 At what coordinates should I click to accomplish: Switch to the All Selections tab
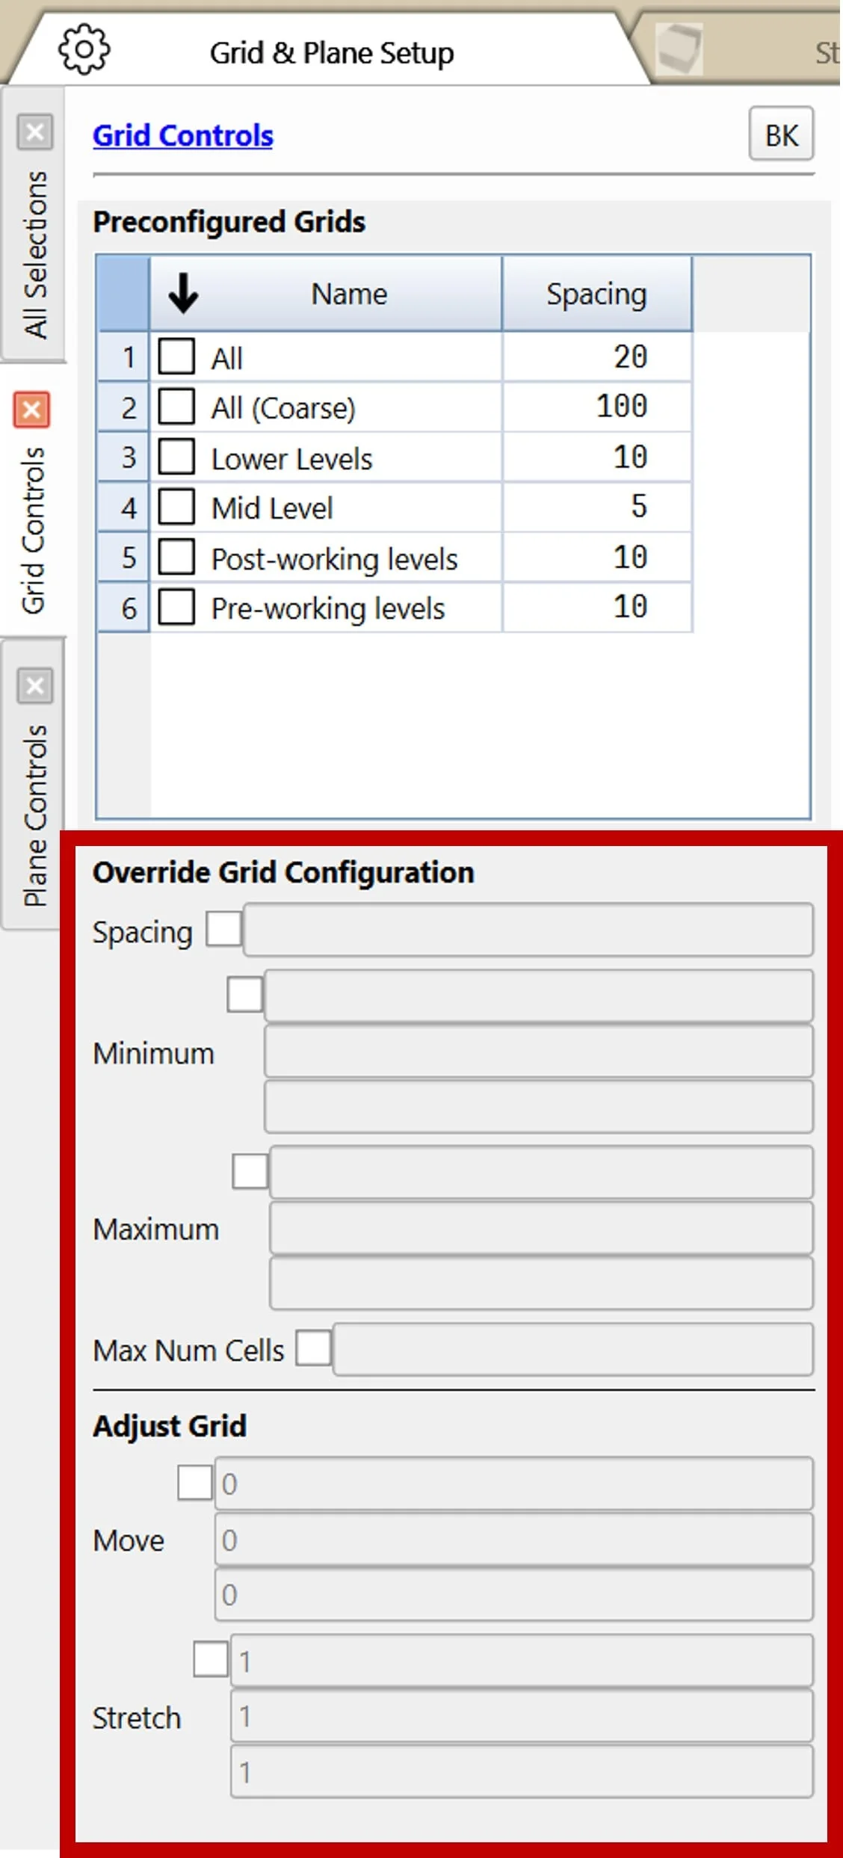[34, 247]
